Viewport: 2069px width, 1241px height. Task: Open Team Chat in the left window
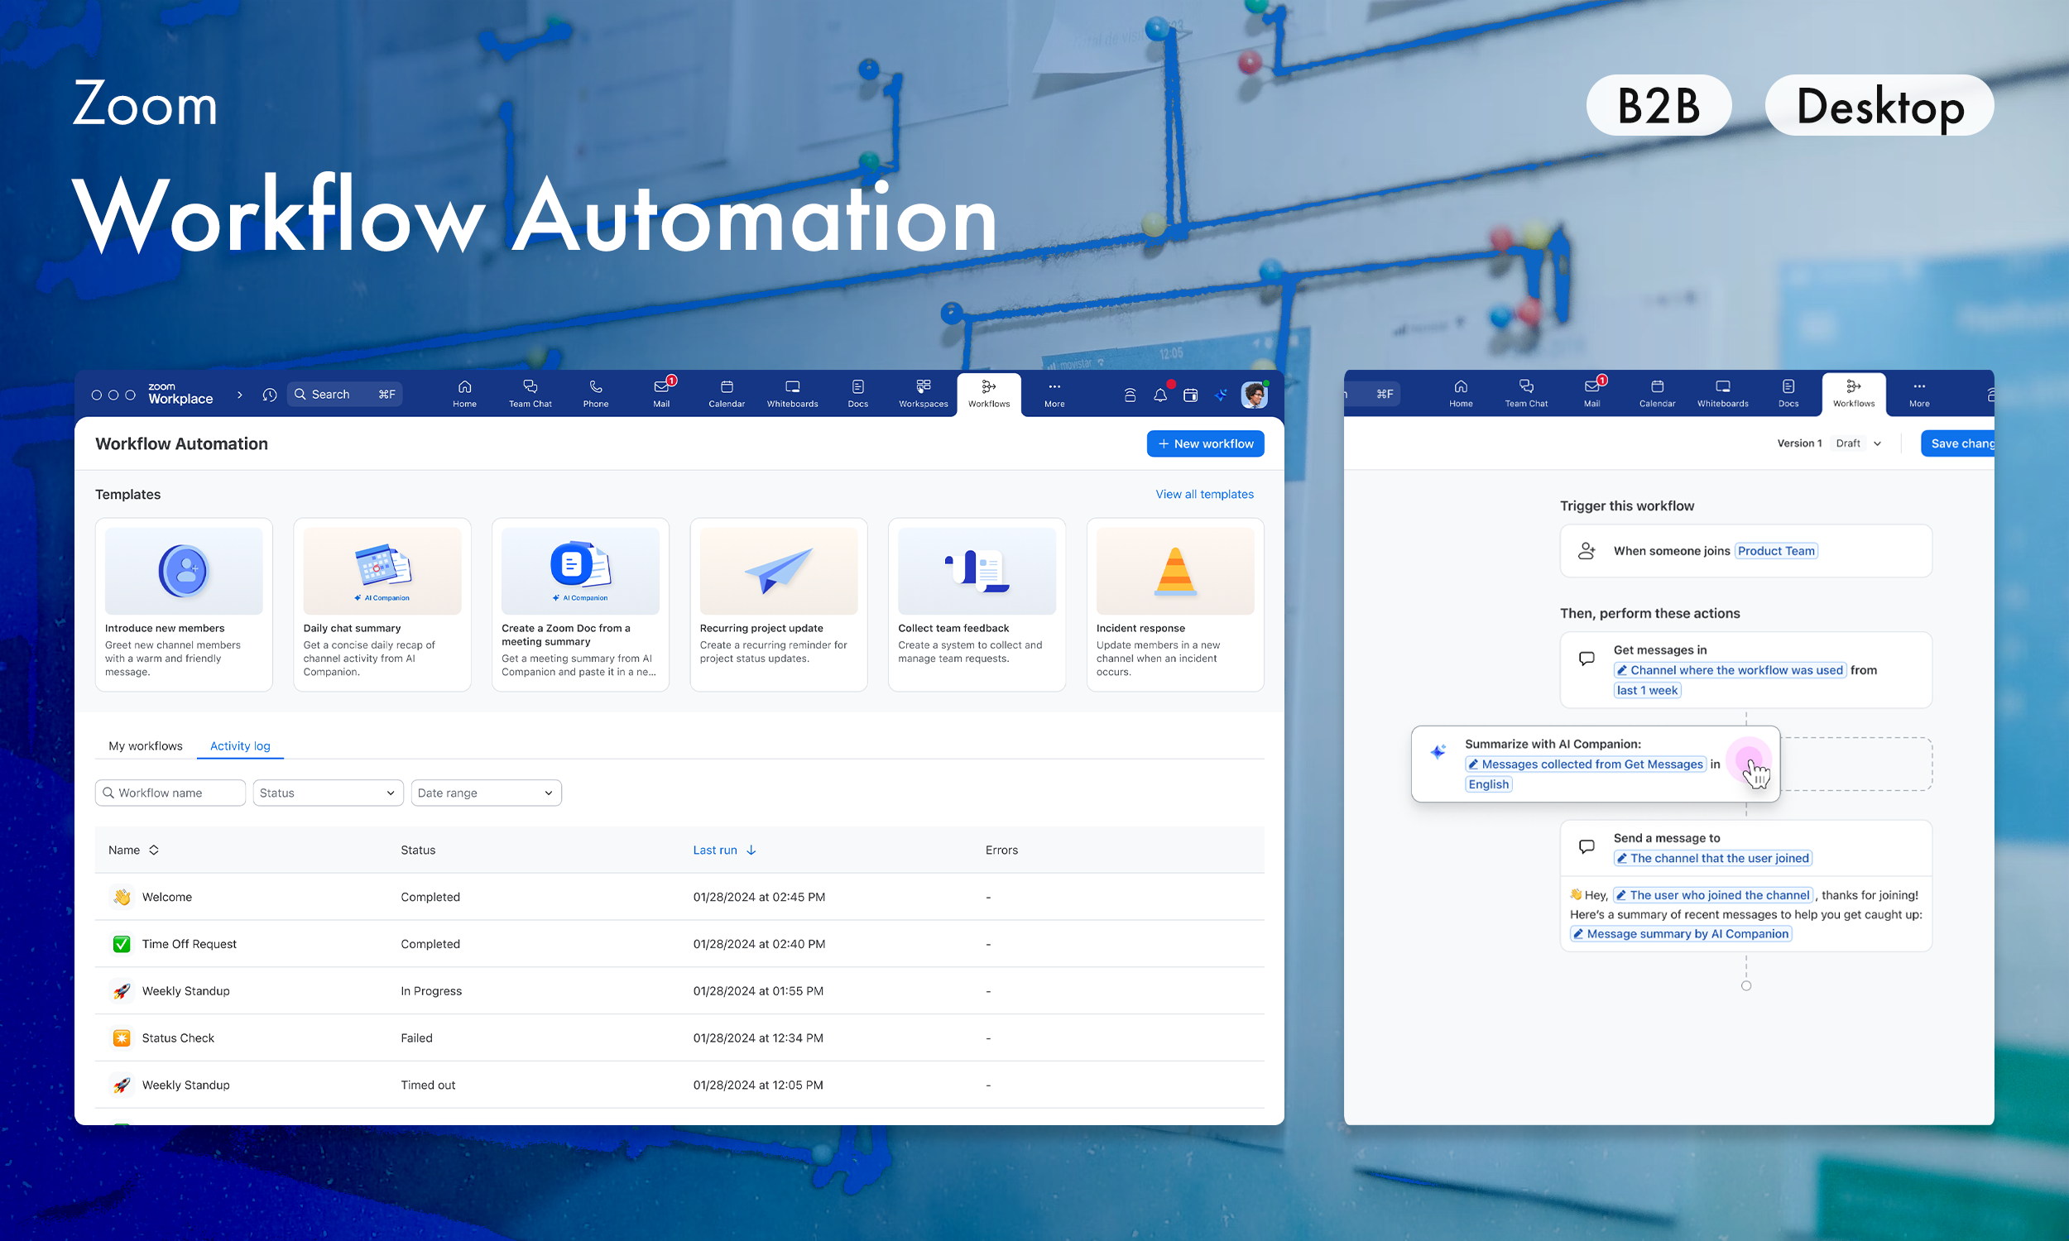530,393
